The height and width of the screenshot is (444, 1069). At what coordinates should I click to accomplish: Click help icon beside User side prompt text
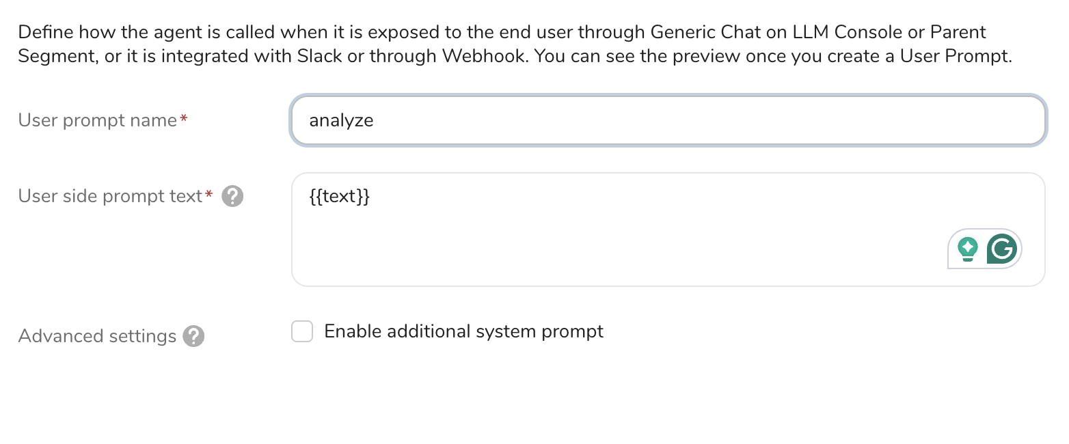(233, 197)
